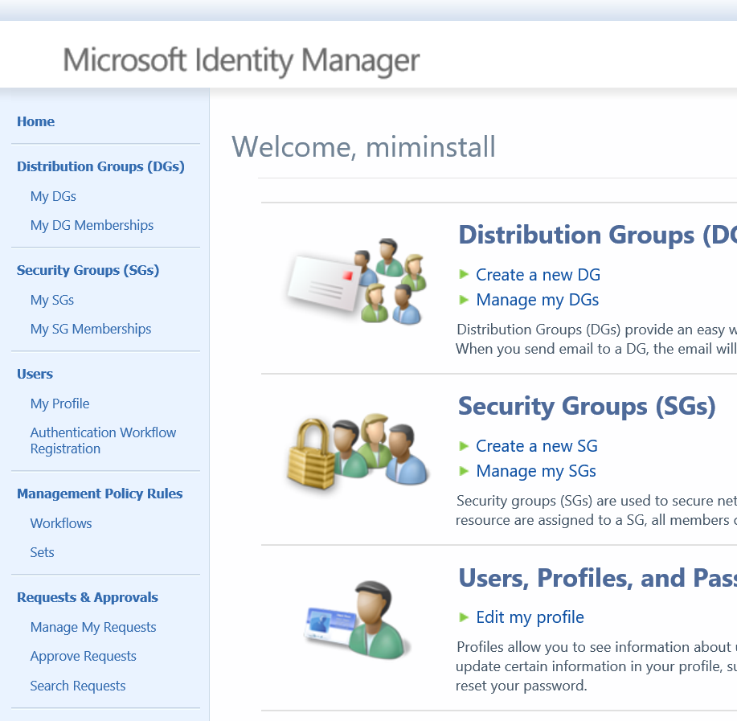Open Authentication Workflow Registration

[103, 440]
